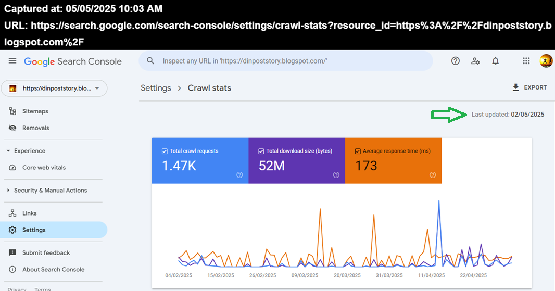The width and height of the screenshot is (555, 291).
Task: Uncheck Total download size checkbox
Action: pyautogui.click(x=261, y=151)
